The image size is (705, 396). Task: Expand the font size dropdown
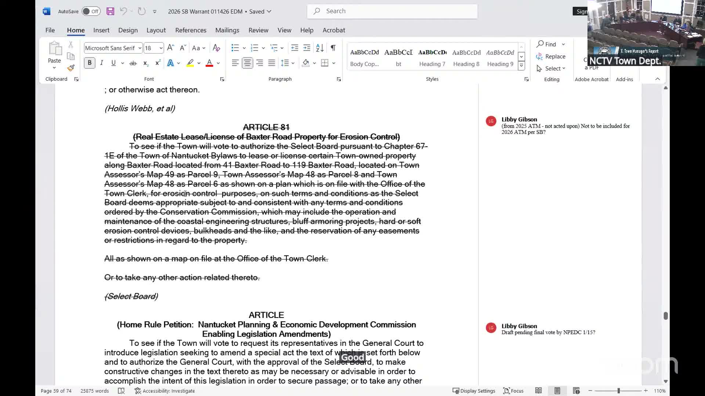click(x=161, y=48)
